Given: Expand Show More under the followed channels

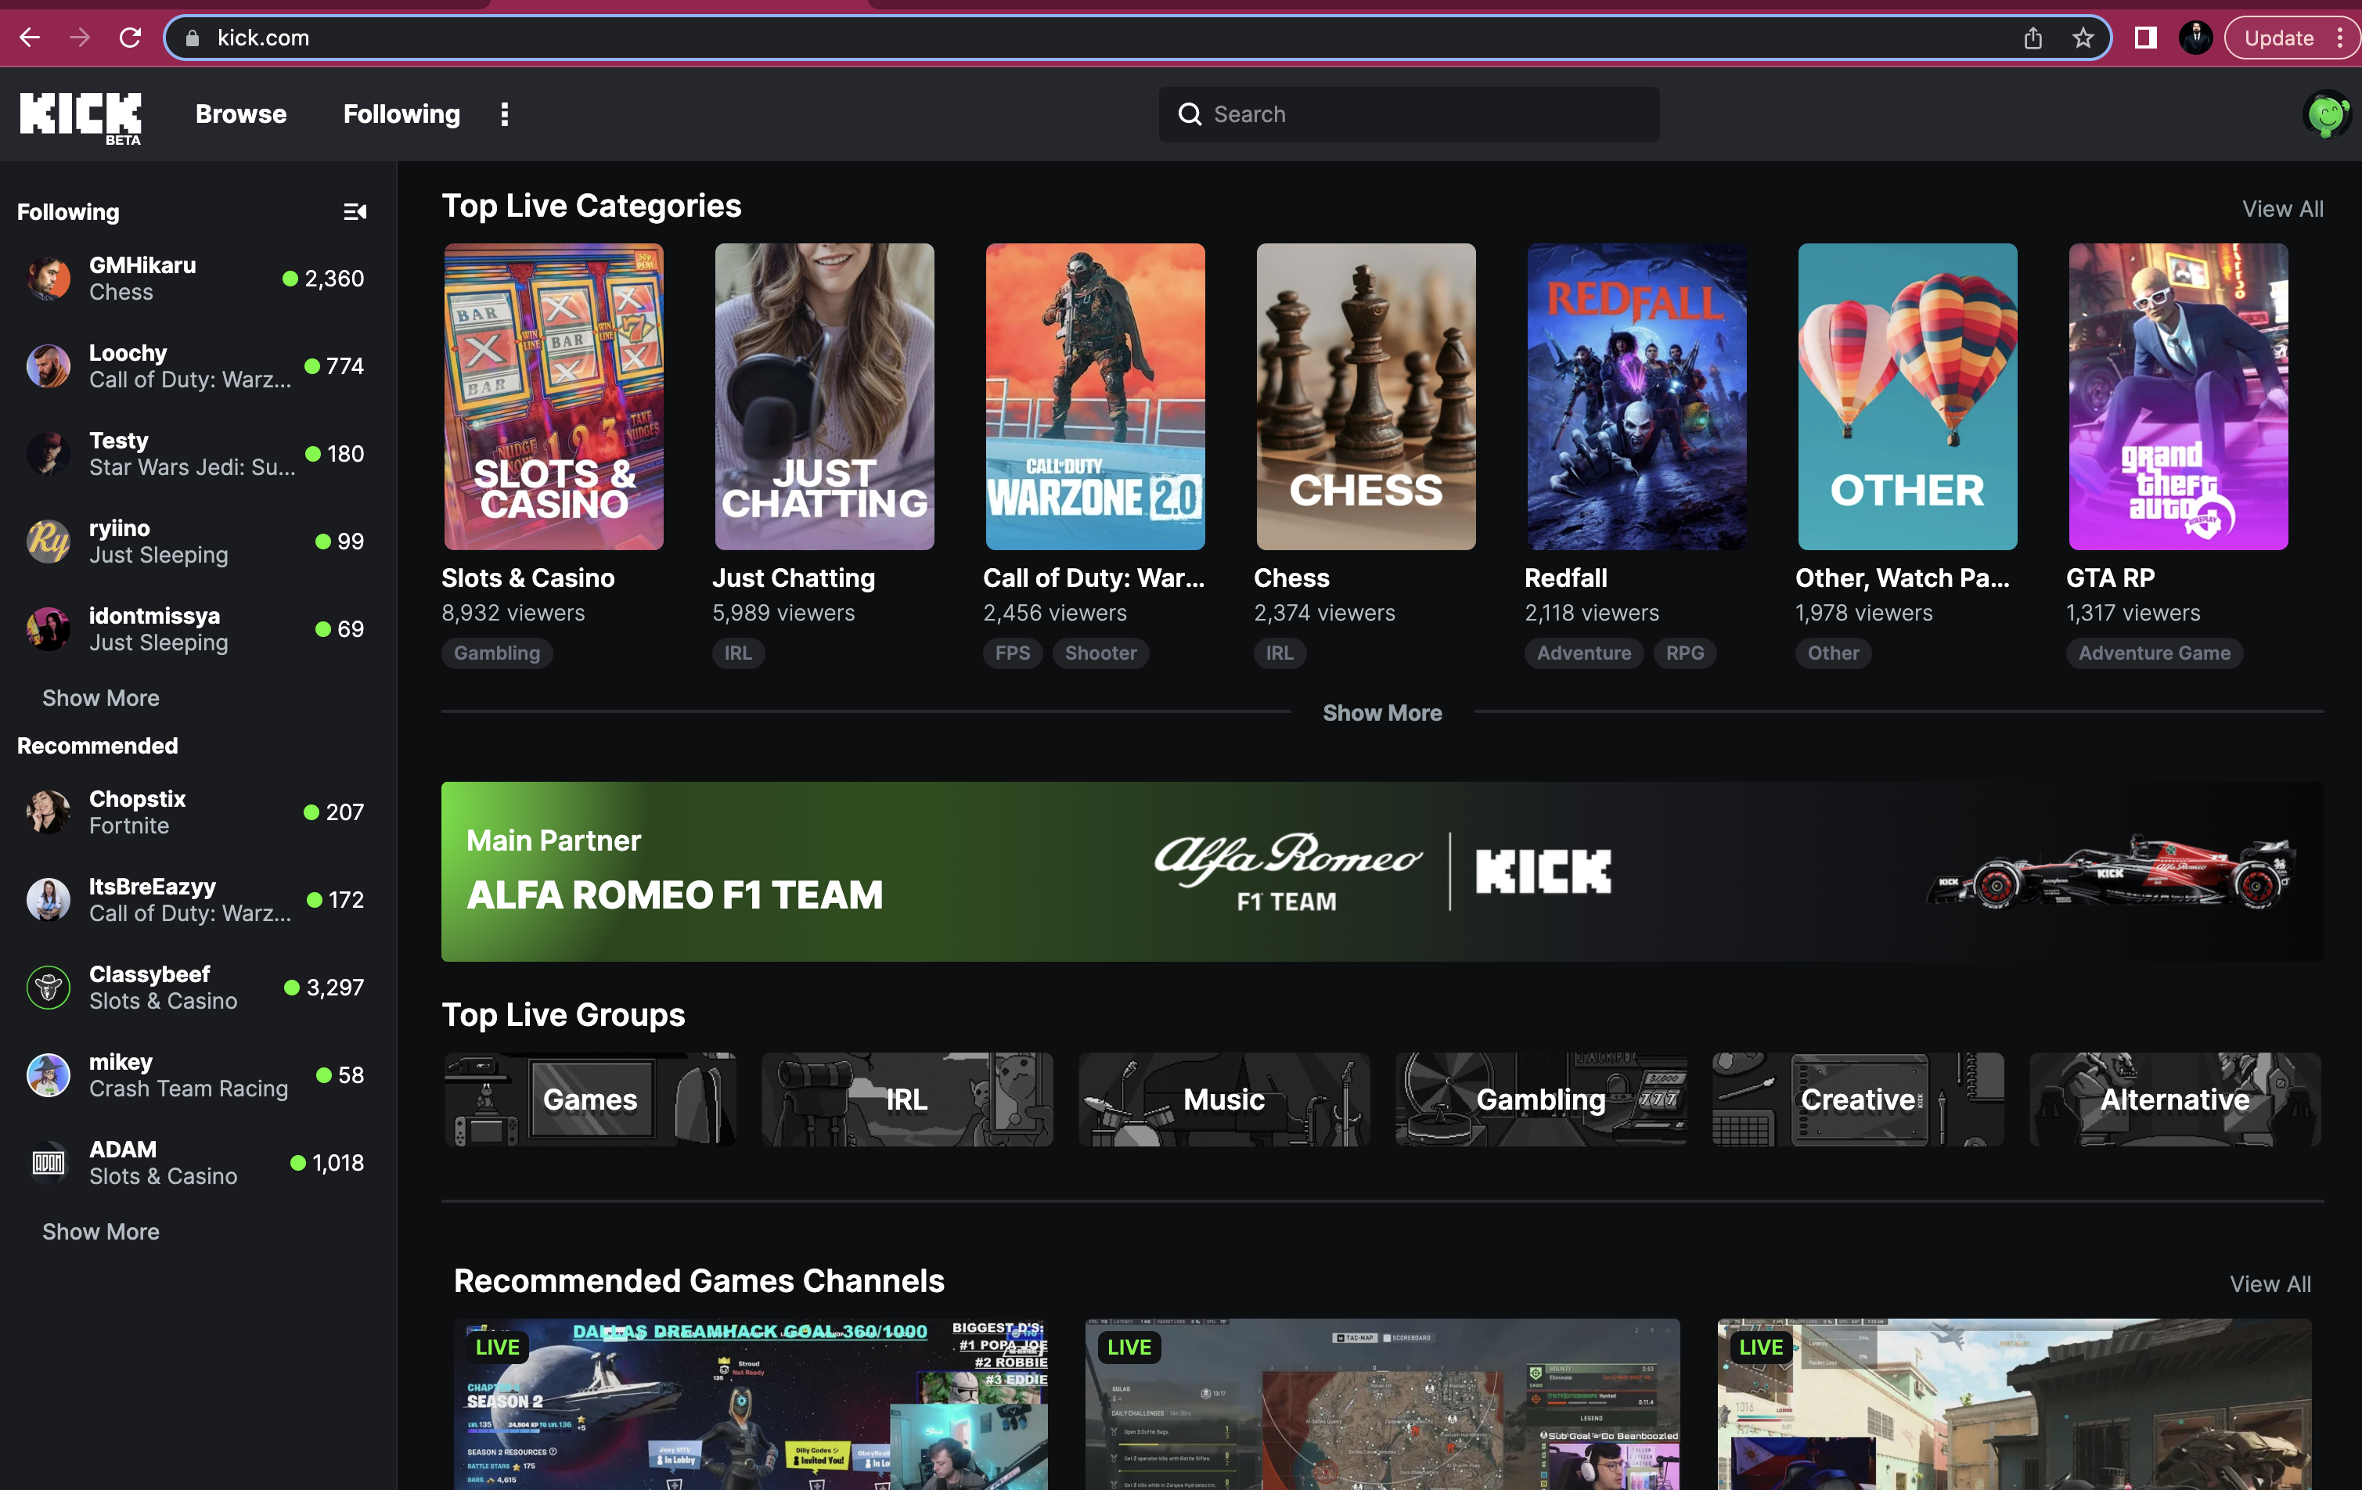Looking at the screenshot, I should pyautogui.click(x=100, y=697).
